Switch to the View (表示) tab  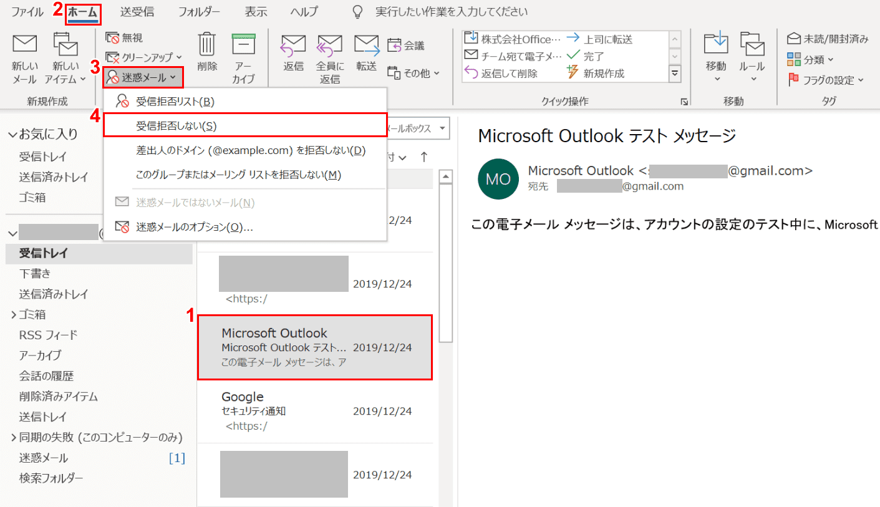pos(256,11)
